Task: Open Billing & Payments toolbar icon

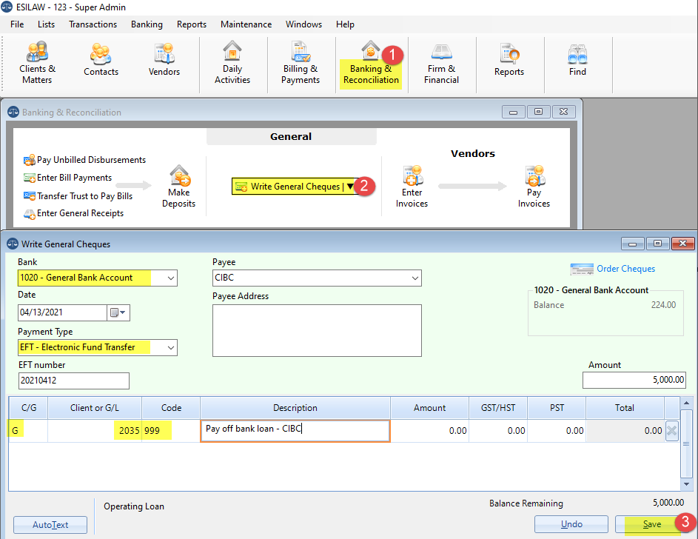Action: pos(301,63)
